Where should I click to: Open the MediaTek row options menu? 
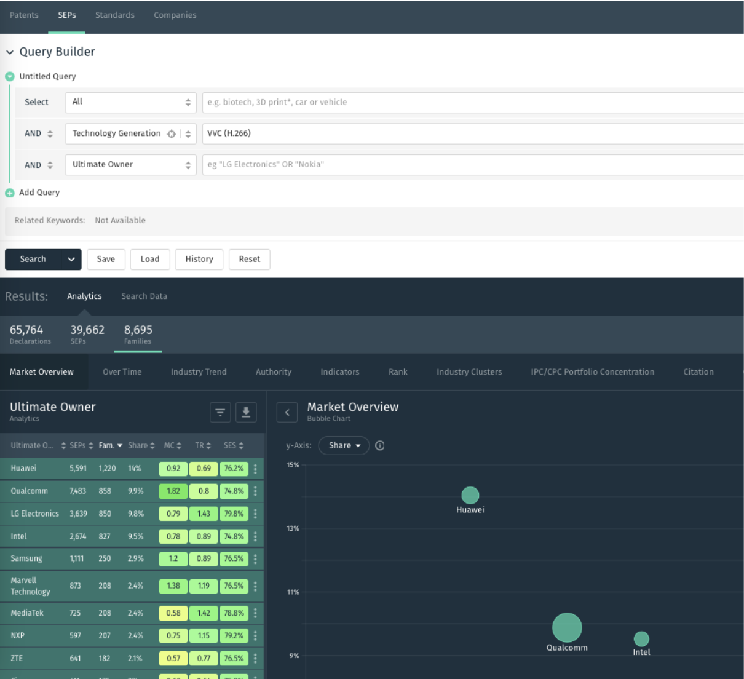(255, 613)
